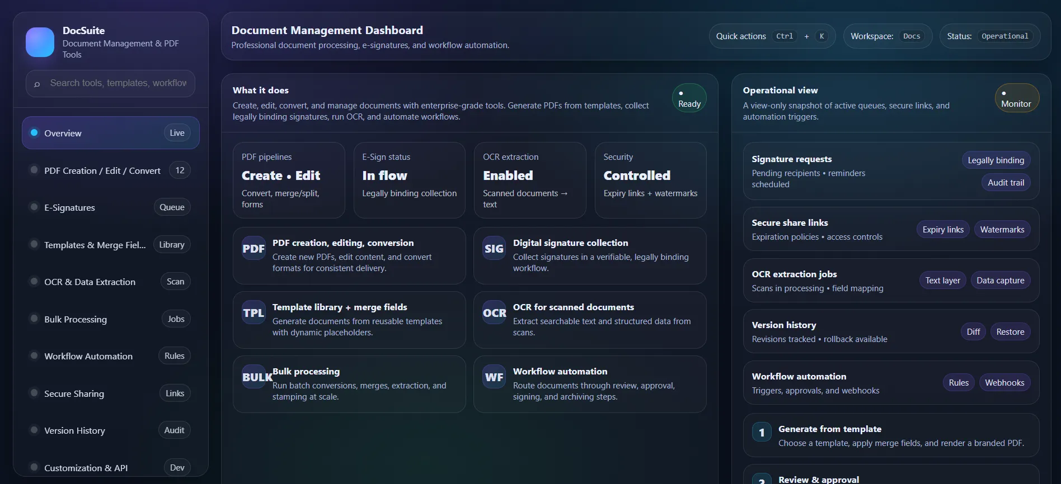Open Secure Sharing section
1061x484 pixels.
pyautogui.click(x=111, y=393)
